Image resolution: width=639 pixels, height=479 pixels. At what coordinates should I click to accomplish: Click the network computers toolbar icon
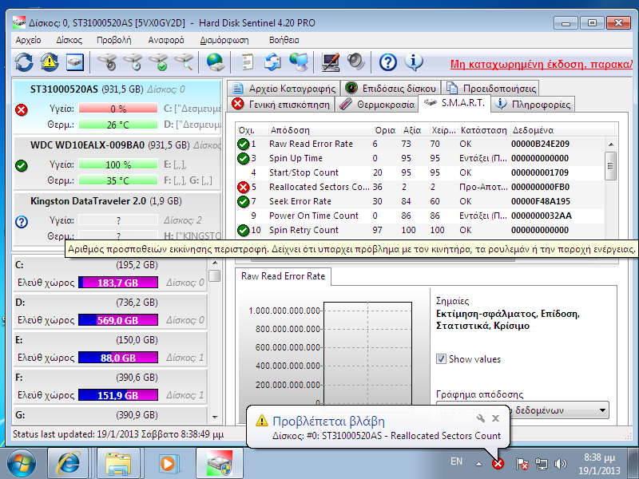pos(299,62)
